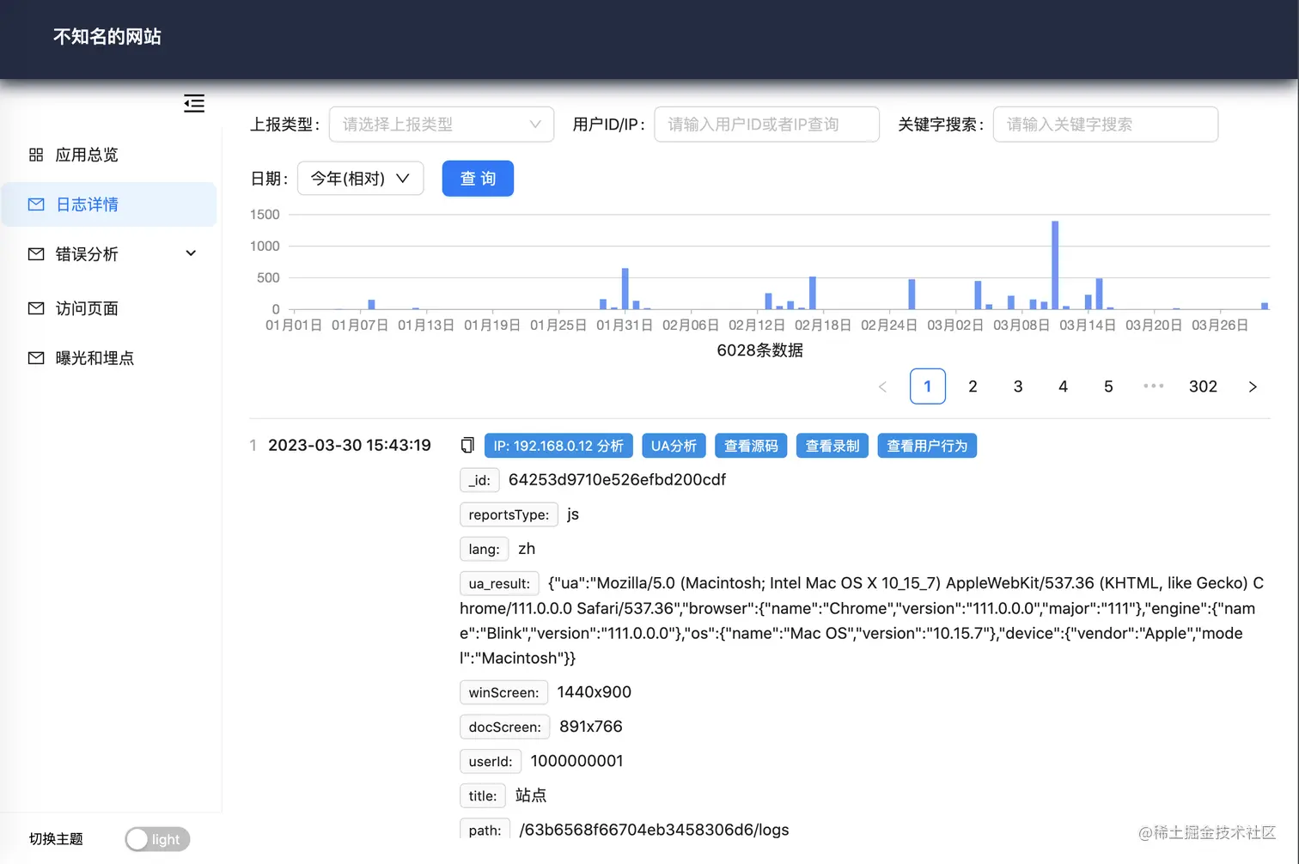
Task: Focus the 用户ID/IP input field
Action: tap(767, 125)
